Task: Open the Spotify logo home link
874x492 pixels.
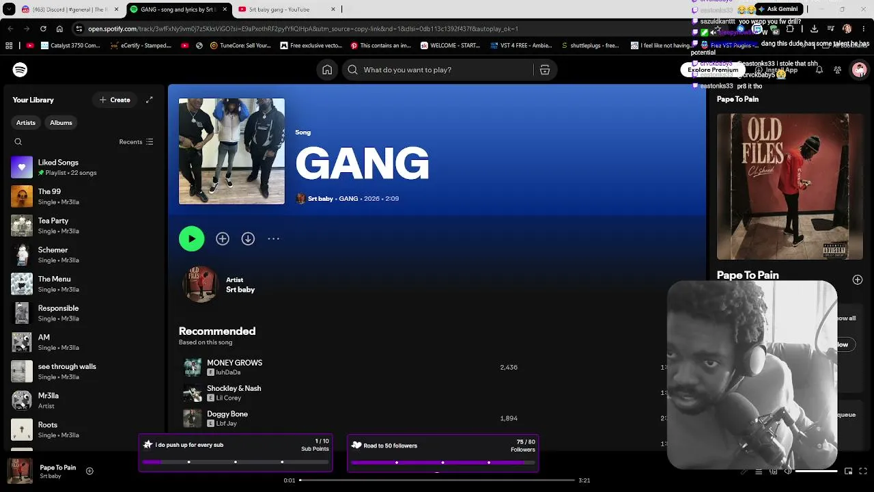Action: pos(20,70)
